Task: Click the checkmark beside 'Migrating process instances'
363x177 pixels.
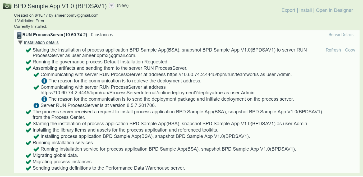Action: [x=28, y=162]
